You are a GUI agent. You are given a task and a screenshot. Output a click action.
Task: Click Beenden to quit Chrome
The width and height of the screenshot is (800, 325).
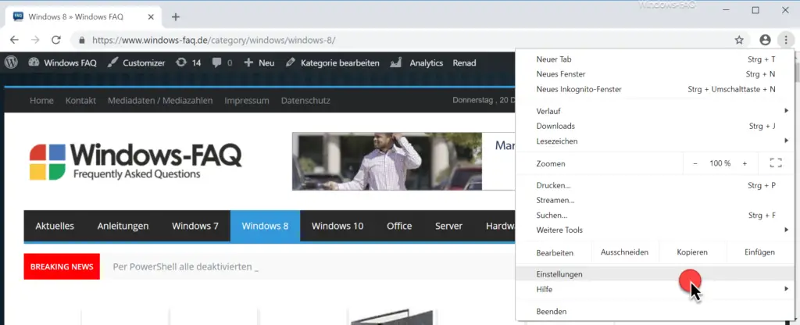pos(655,311)
